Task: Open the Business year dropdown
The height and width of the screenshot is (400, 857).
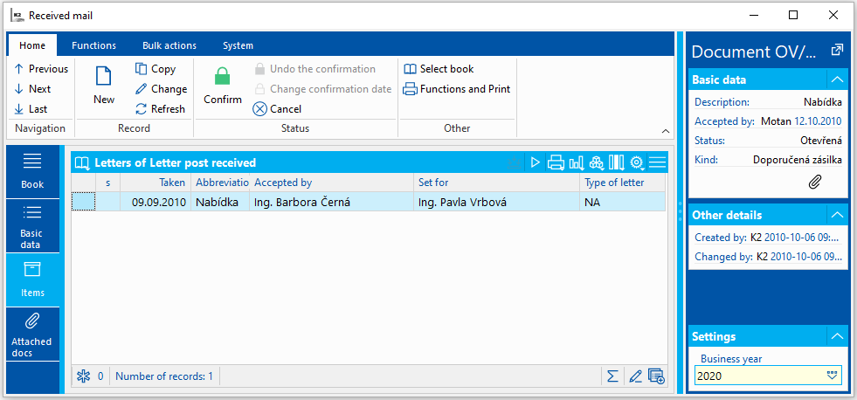Action: 832,376
